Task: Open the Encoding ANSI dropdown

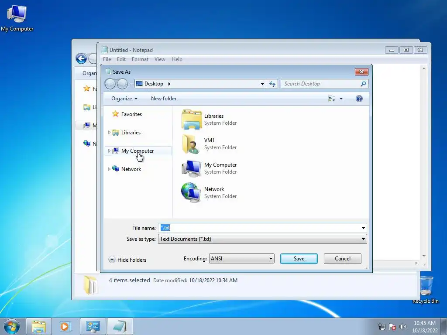Action: (x=241, y=259)
